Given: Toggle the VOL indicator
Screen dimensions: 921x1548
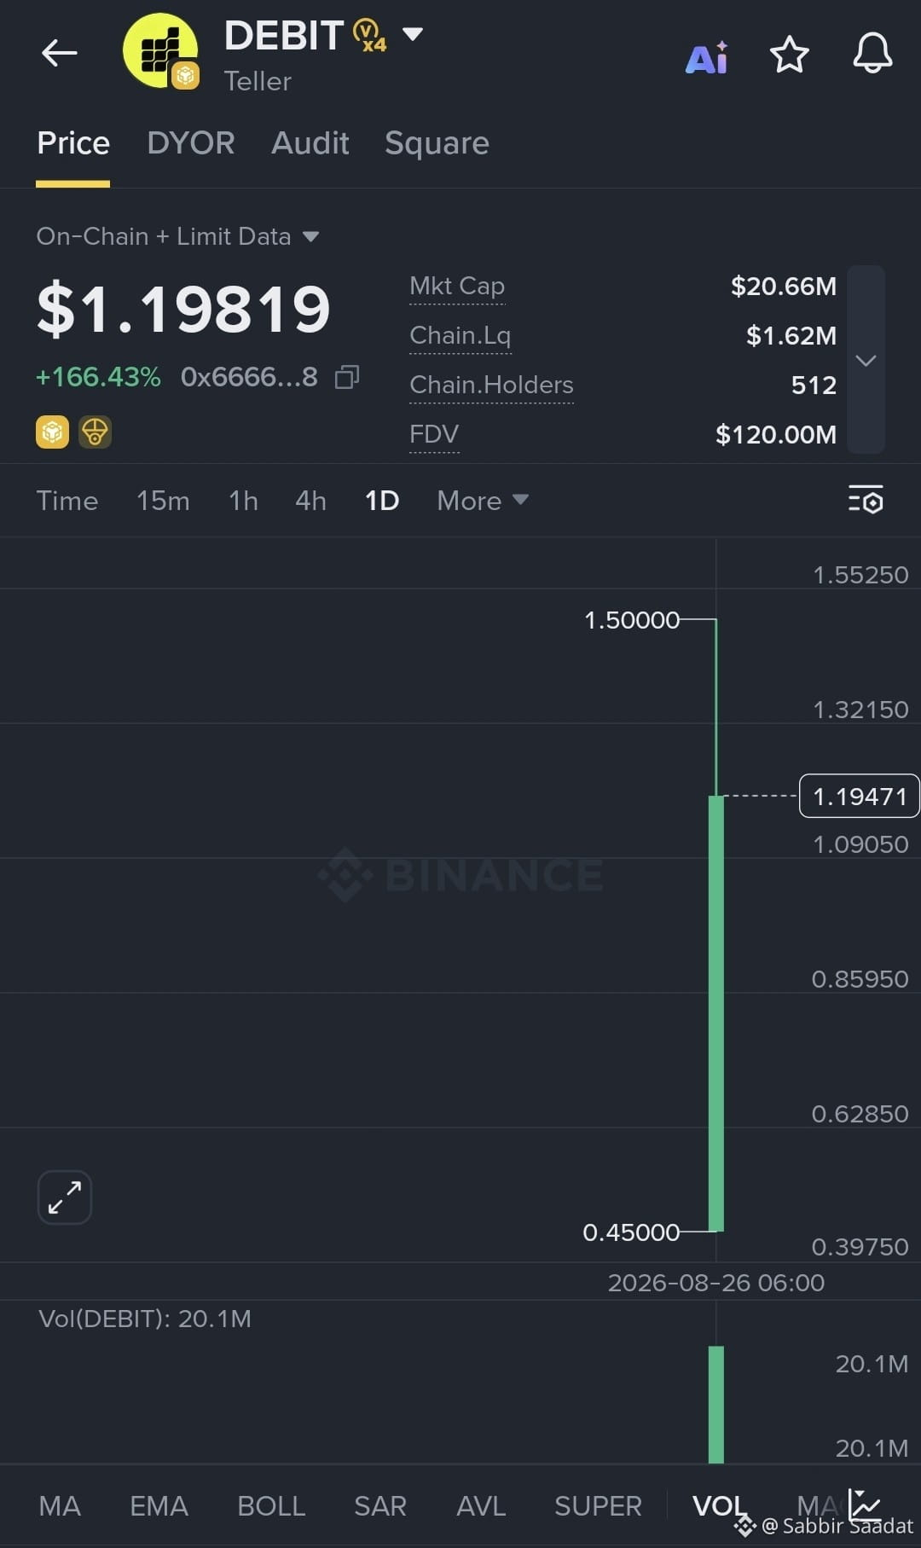Looking at the screenshot, I should coord(719,1506).
